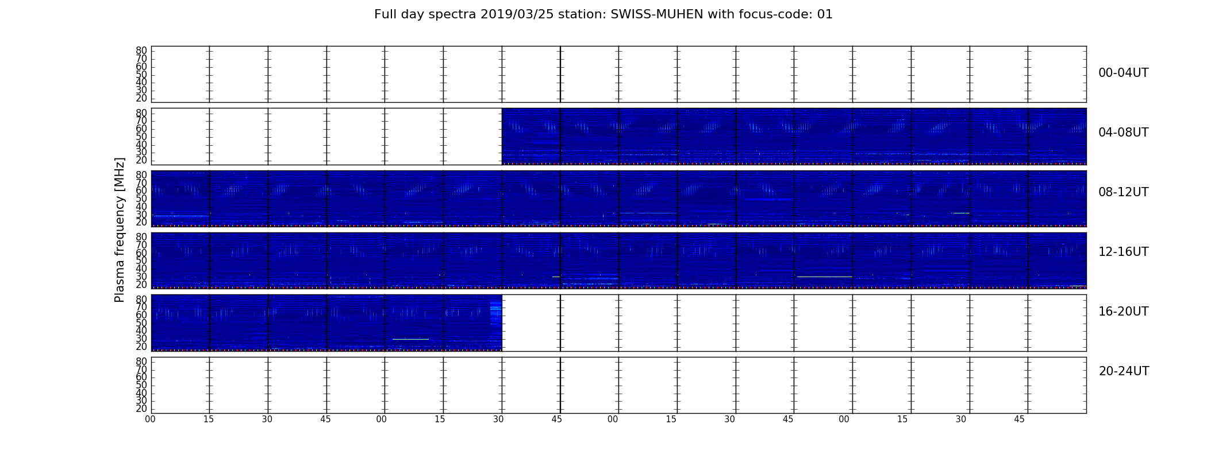The height and width of the screenshot is (459, 1207).
Task: Click the "focus-code: 01" text in the title
Action: pyautogui.click(x=785, y=14)
